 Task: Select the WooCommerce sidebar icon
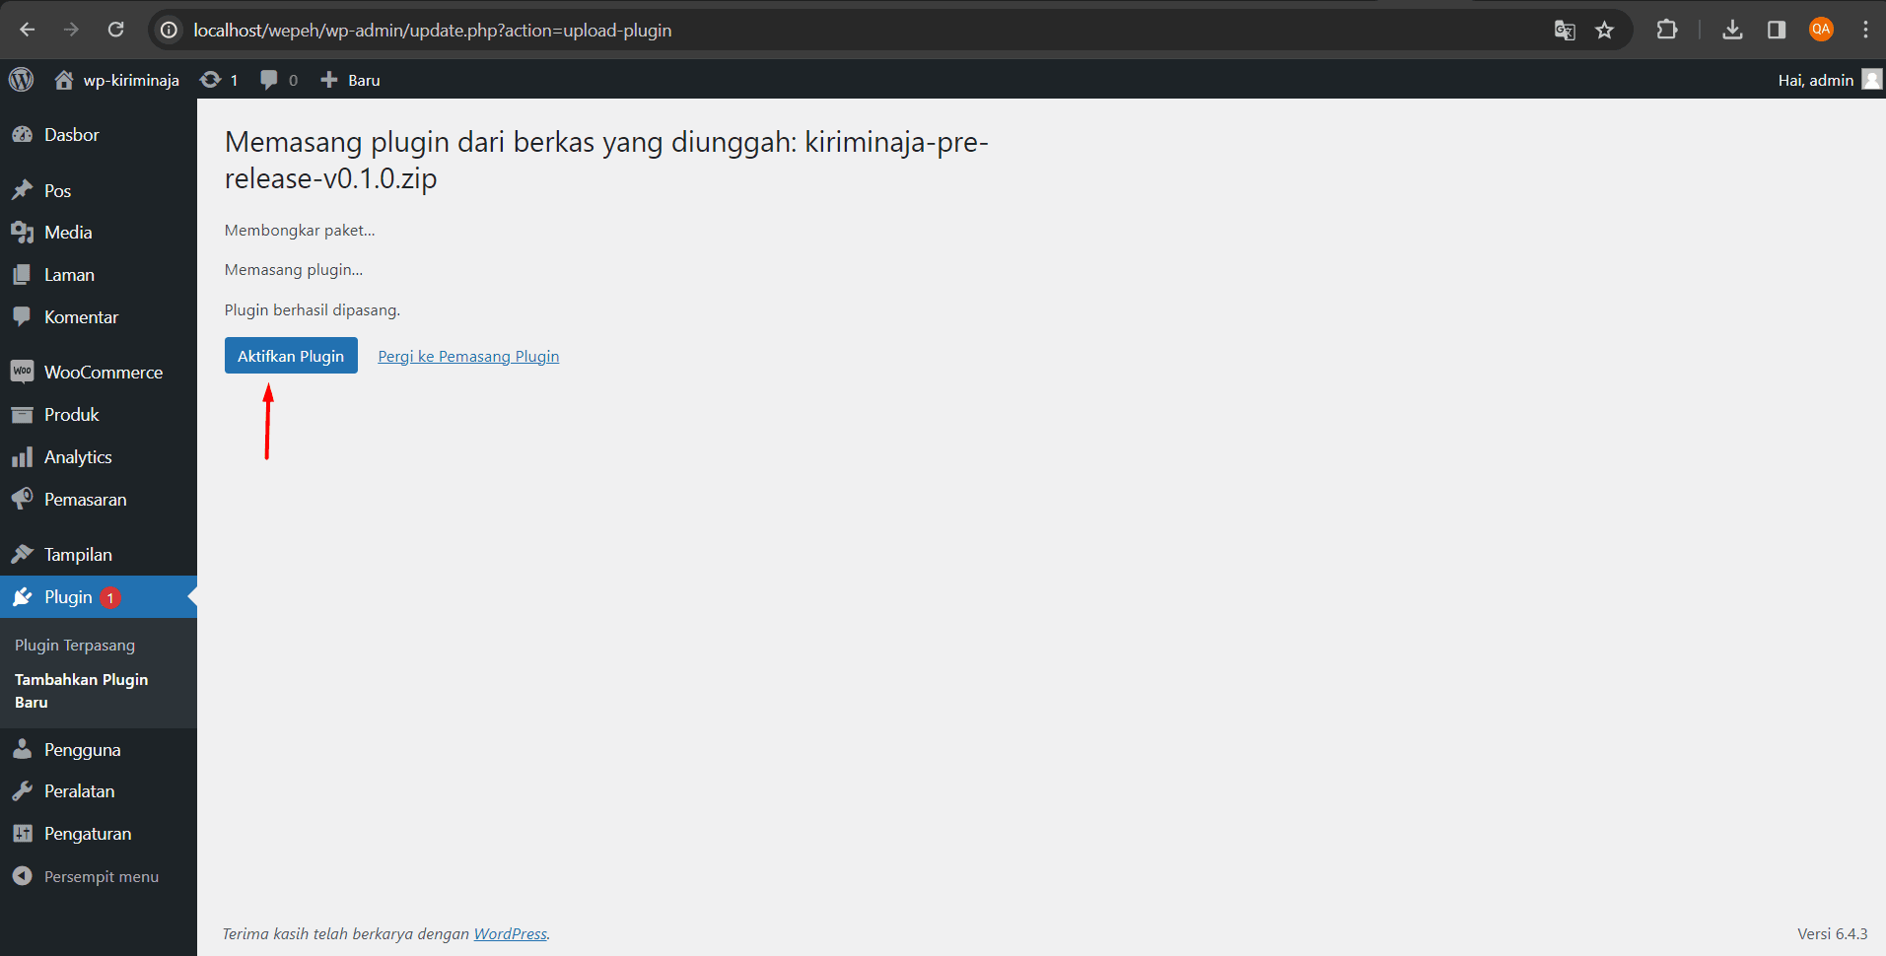pyautogui.click(x=23, y=371)
